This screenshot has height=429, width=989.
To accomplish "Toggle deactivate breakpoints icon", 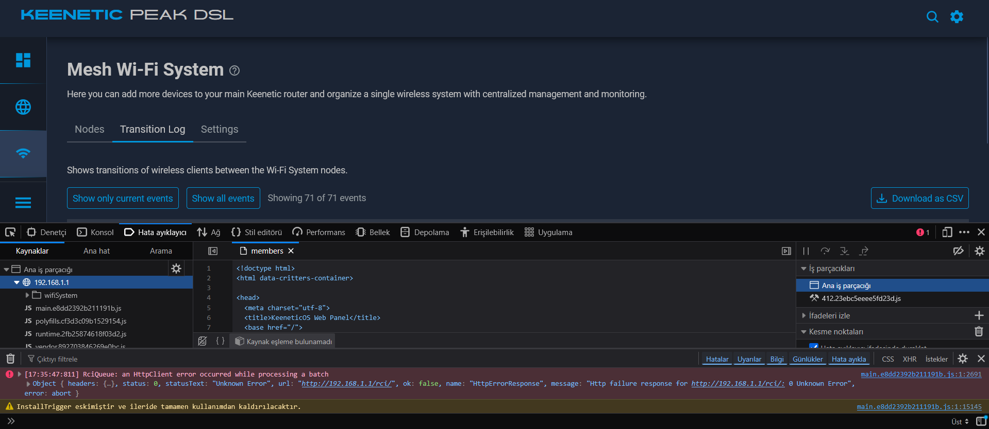I will pyautogui.click(x=958, y=251).
